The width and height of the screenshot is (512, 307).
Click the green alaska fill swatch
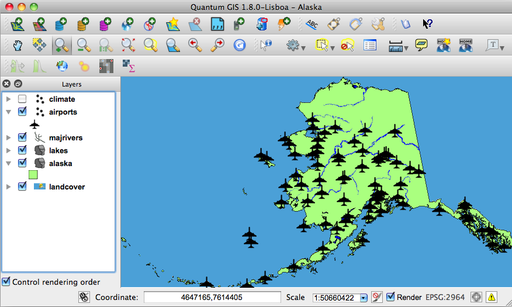coord(34,175)
